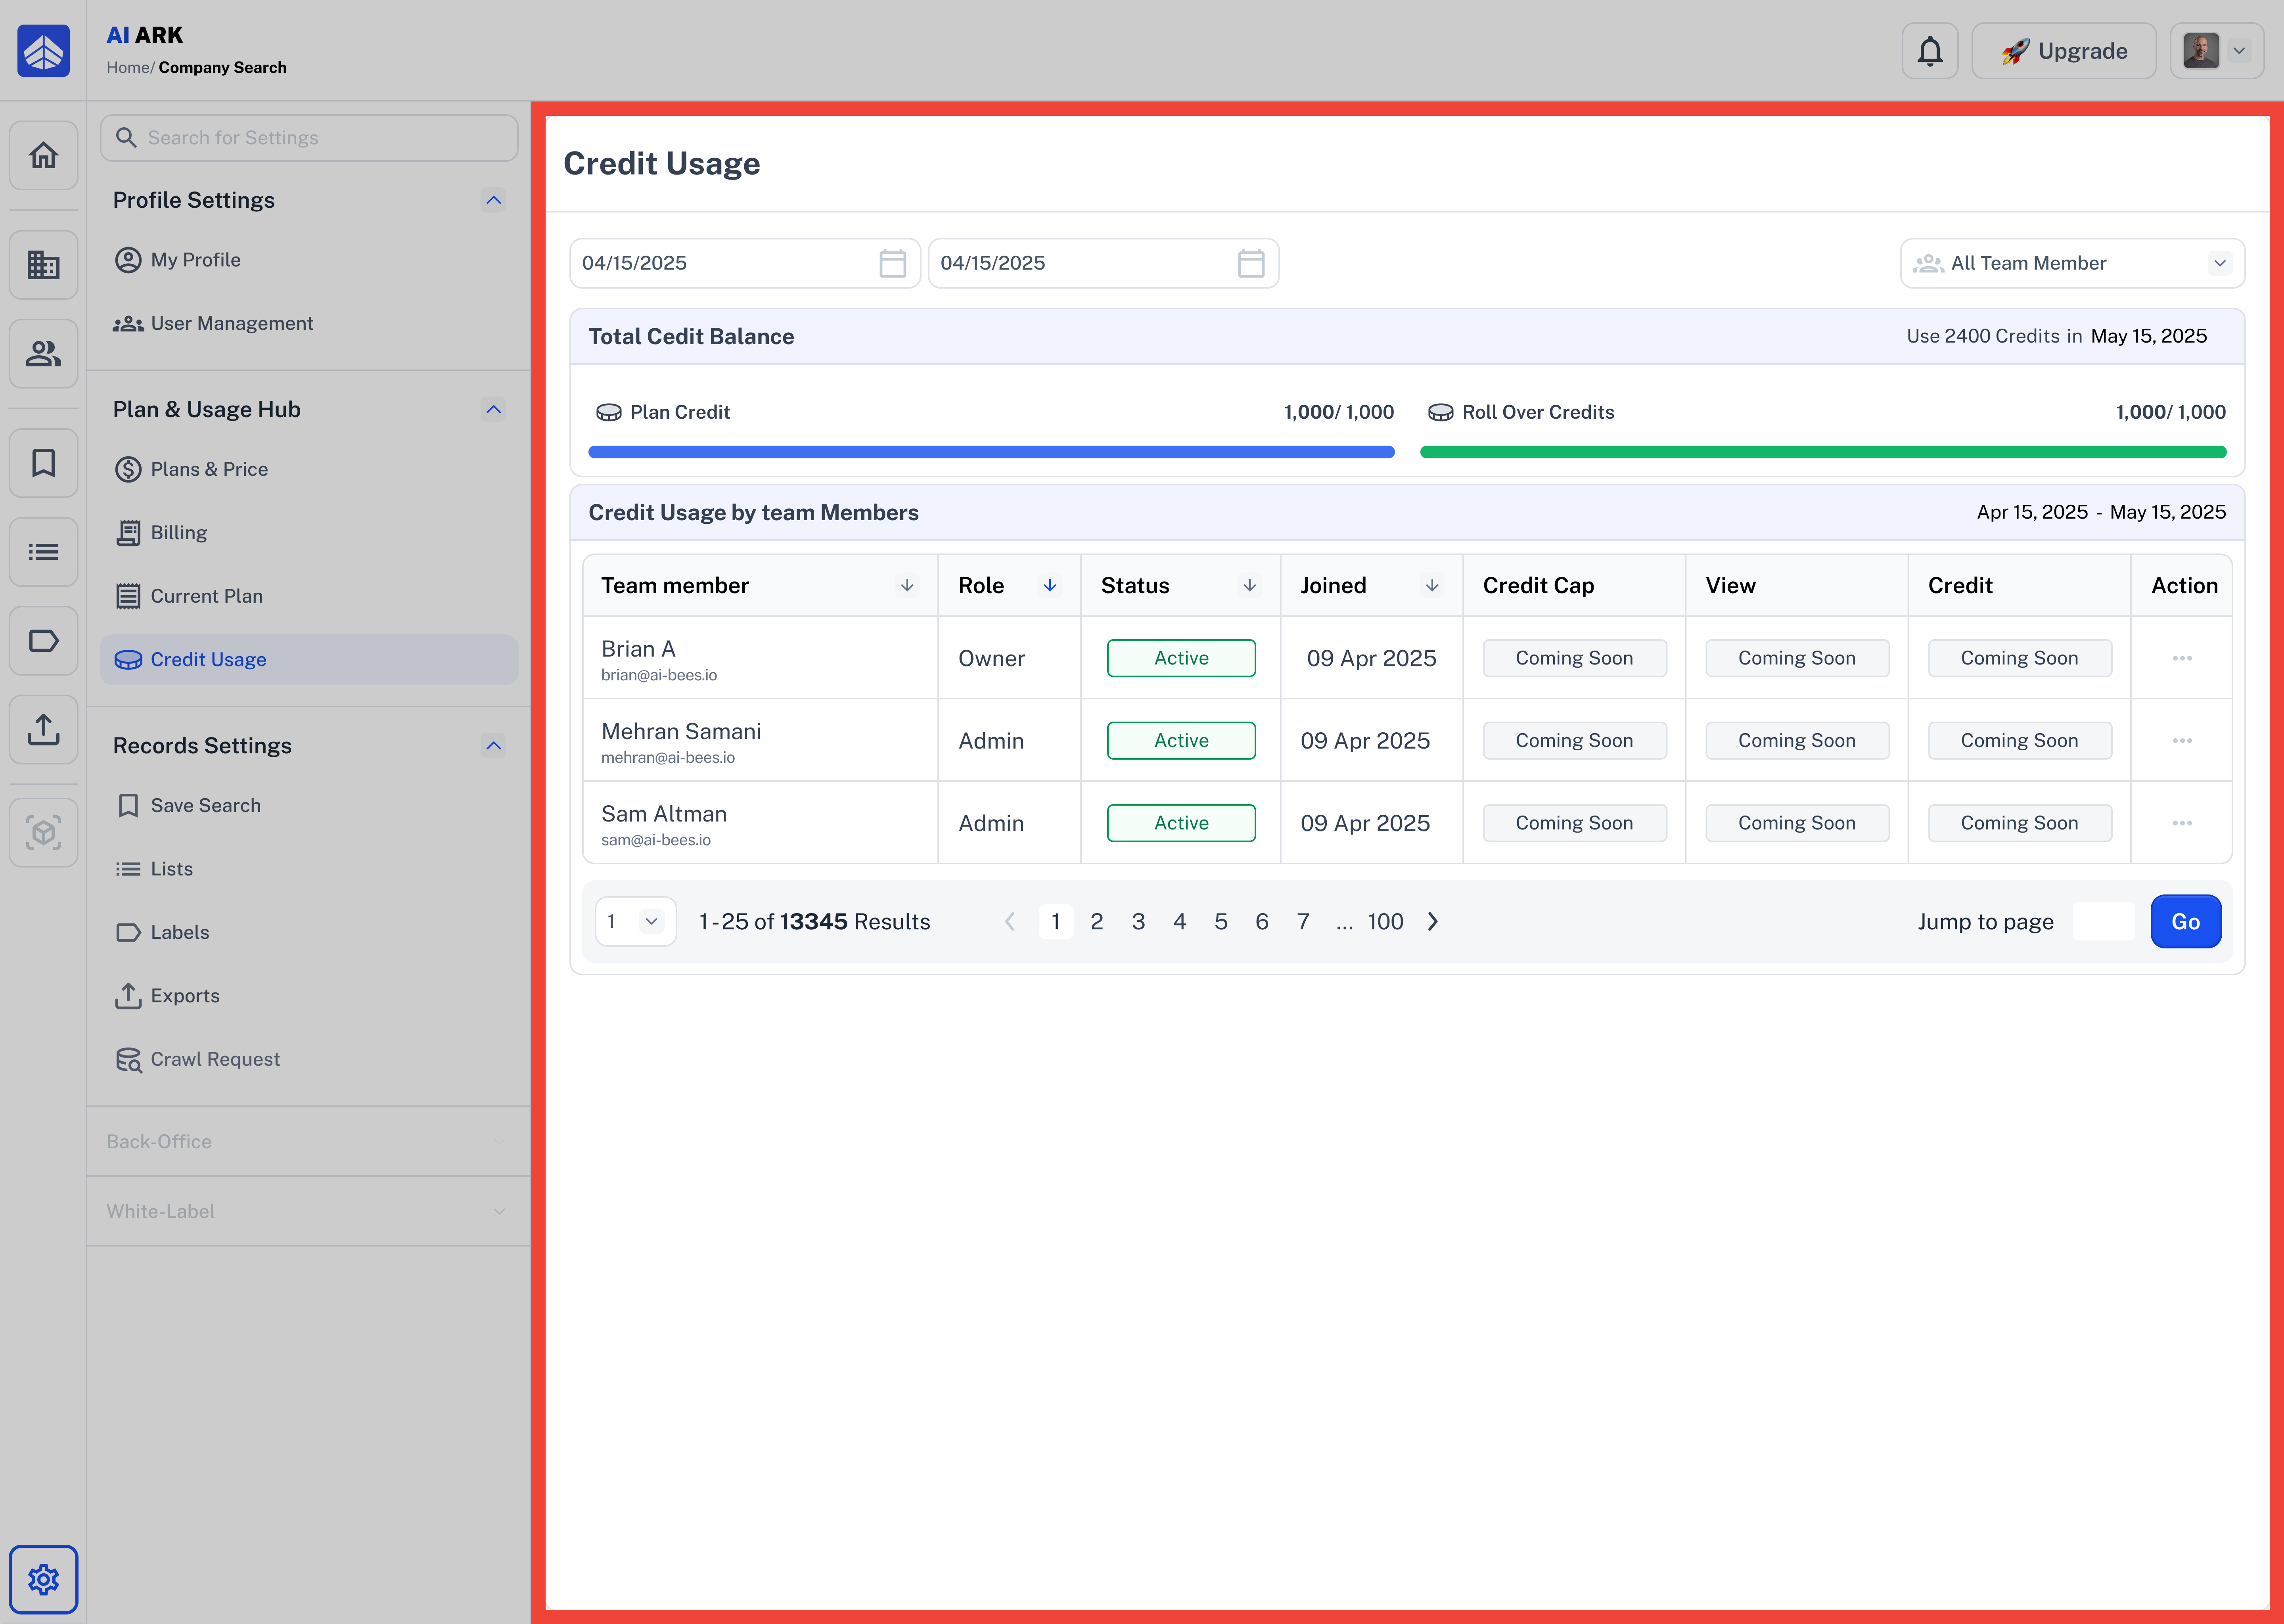This screenshot has width=2284, height=1624.
Task: Click the Go button
Action: tap(2186, 921)
